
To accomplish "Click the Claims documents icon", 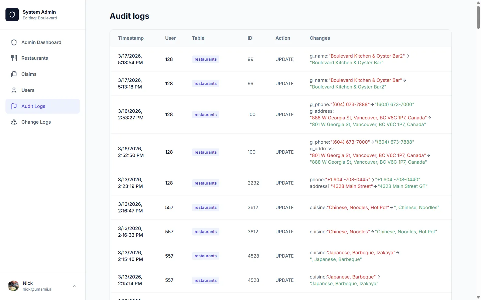I will [14, 74].
